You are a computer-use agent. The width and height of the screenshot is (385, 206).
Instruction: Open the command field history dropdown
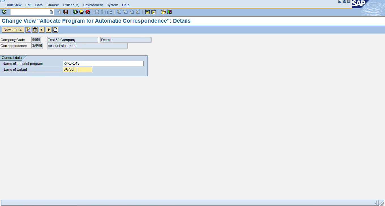(x=51, y=12)
